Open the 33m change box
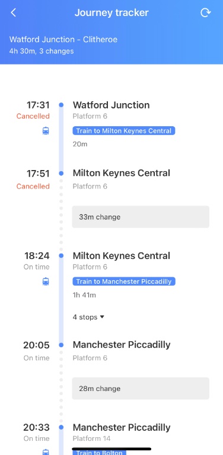The image size is (223, 455). [x=141, y=217]
